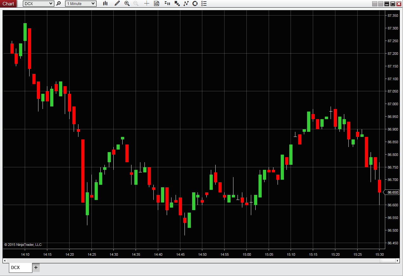The width and height of the screenshot is (403, 276).
Task: Toggle the Chart Trader panel
Action: click(x=167, y=3)
